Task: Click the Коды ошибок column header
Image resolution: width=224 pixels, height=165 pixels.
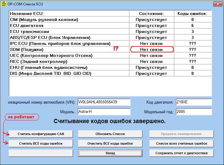Action: point(193,13)
